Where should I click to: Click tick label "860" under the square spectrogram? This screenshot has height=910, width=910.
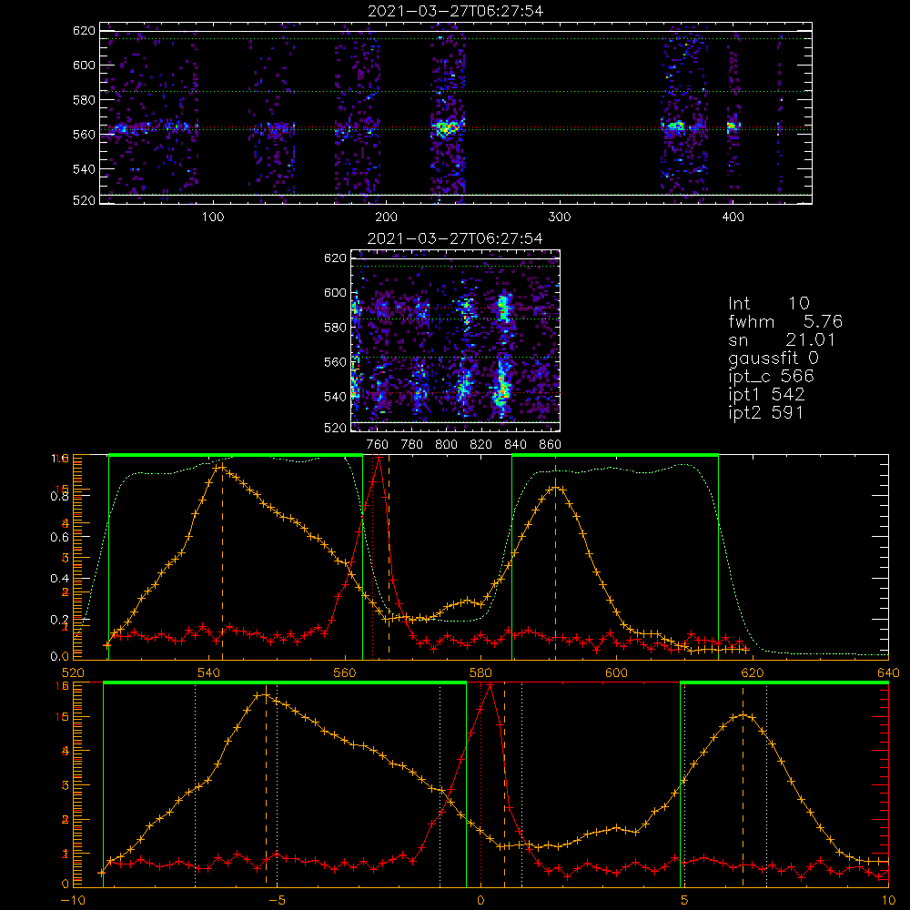(551, 445)
